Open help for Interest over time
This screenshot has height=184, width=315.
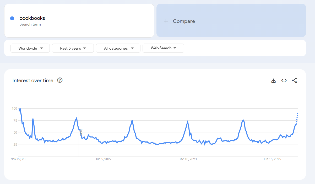tap(60, 80)
